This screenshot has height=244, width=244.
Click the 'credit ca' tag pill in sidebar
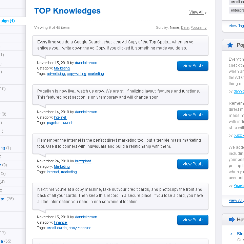[x=237, y=2]
